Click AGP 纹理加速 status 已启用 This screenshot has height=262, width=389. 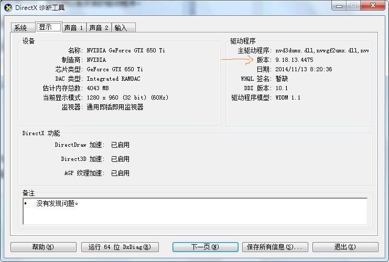tap(120, 173)
